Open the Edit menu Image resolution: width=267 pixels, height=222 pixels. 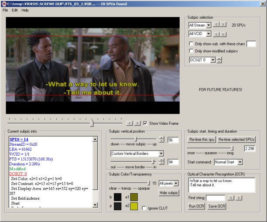coord(15,10)
